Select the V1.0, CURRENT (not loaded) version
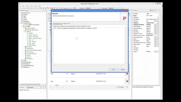 (x=32, y=25)
